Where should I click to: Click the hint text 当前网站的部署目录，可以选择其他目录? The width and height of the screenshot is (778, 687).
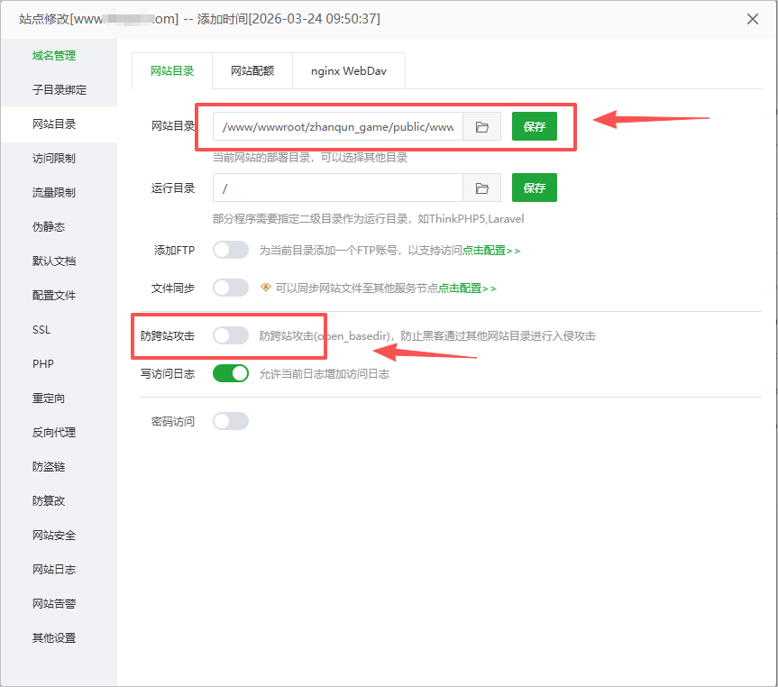tap(310, 158)
